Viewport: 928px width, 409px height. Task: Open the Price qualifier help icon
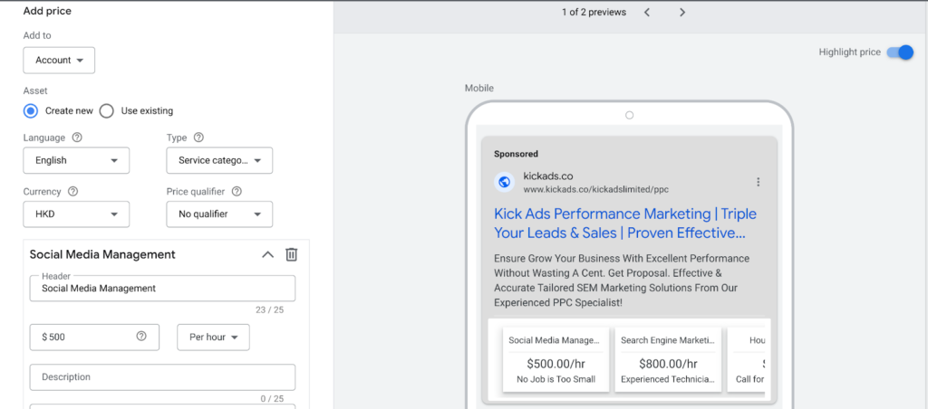pos(237,192)
